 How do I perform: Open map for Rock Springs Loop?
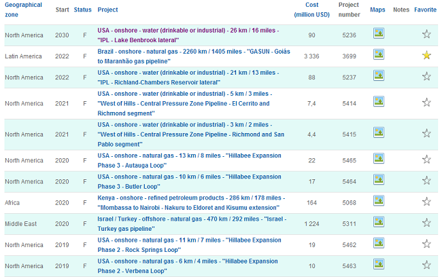379,242
